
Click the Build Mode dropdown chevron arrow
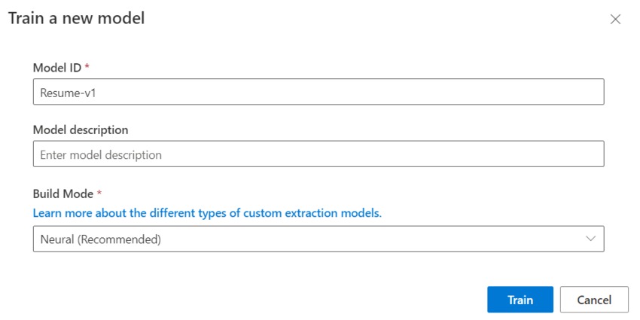[x=590, y=239]
